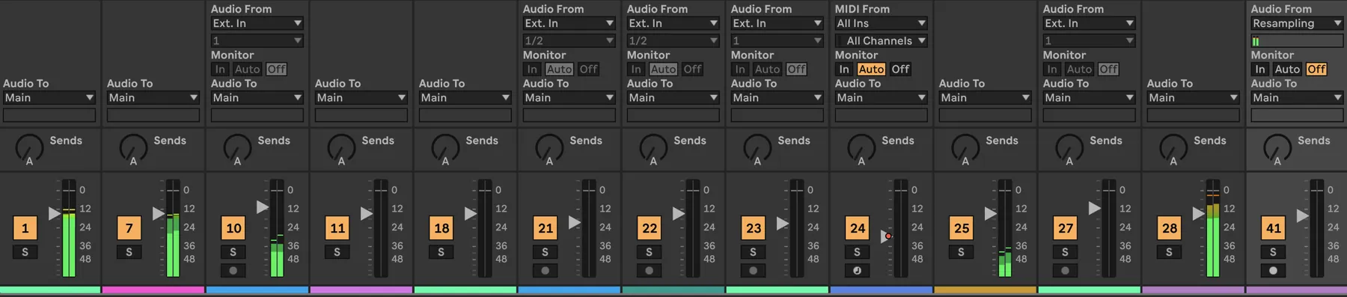Toggle track 41 activator button

(1274, 228)
